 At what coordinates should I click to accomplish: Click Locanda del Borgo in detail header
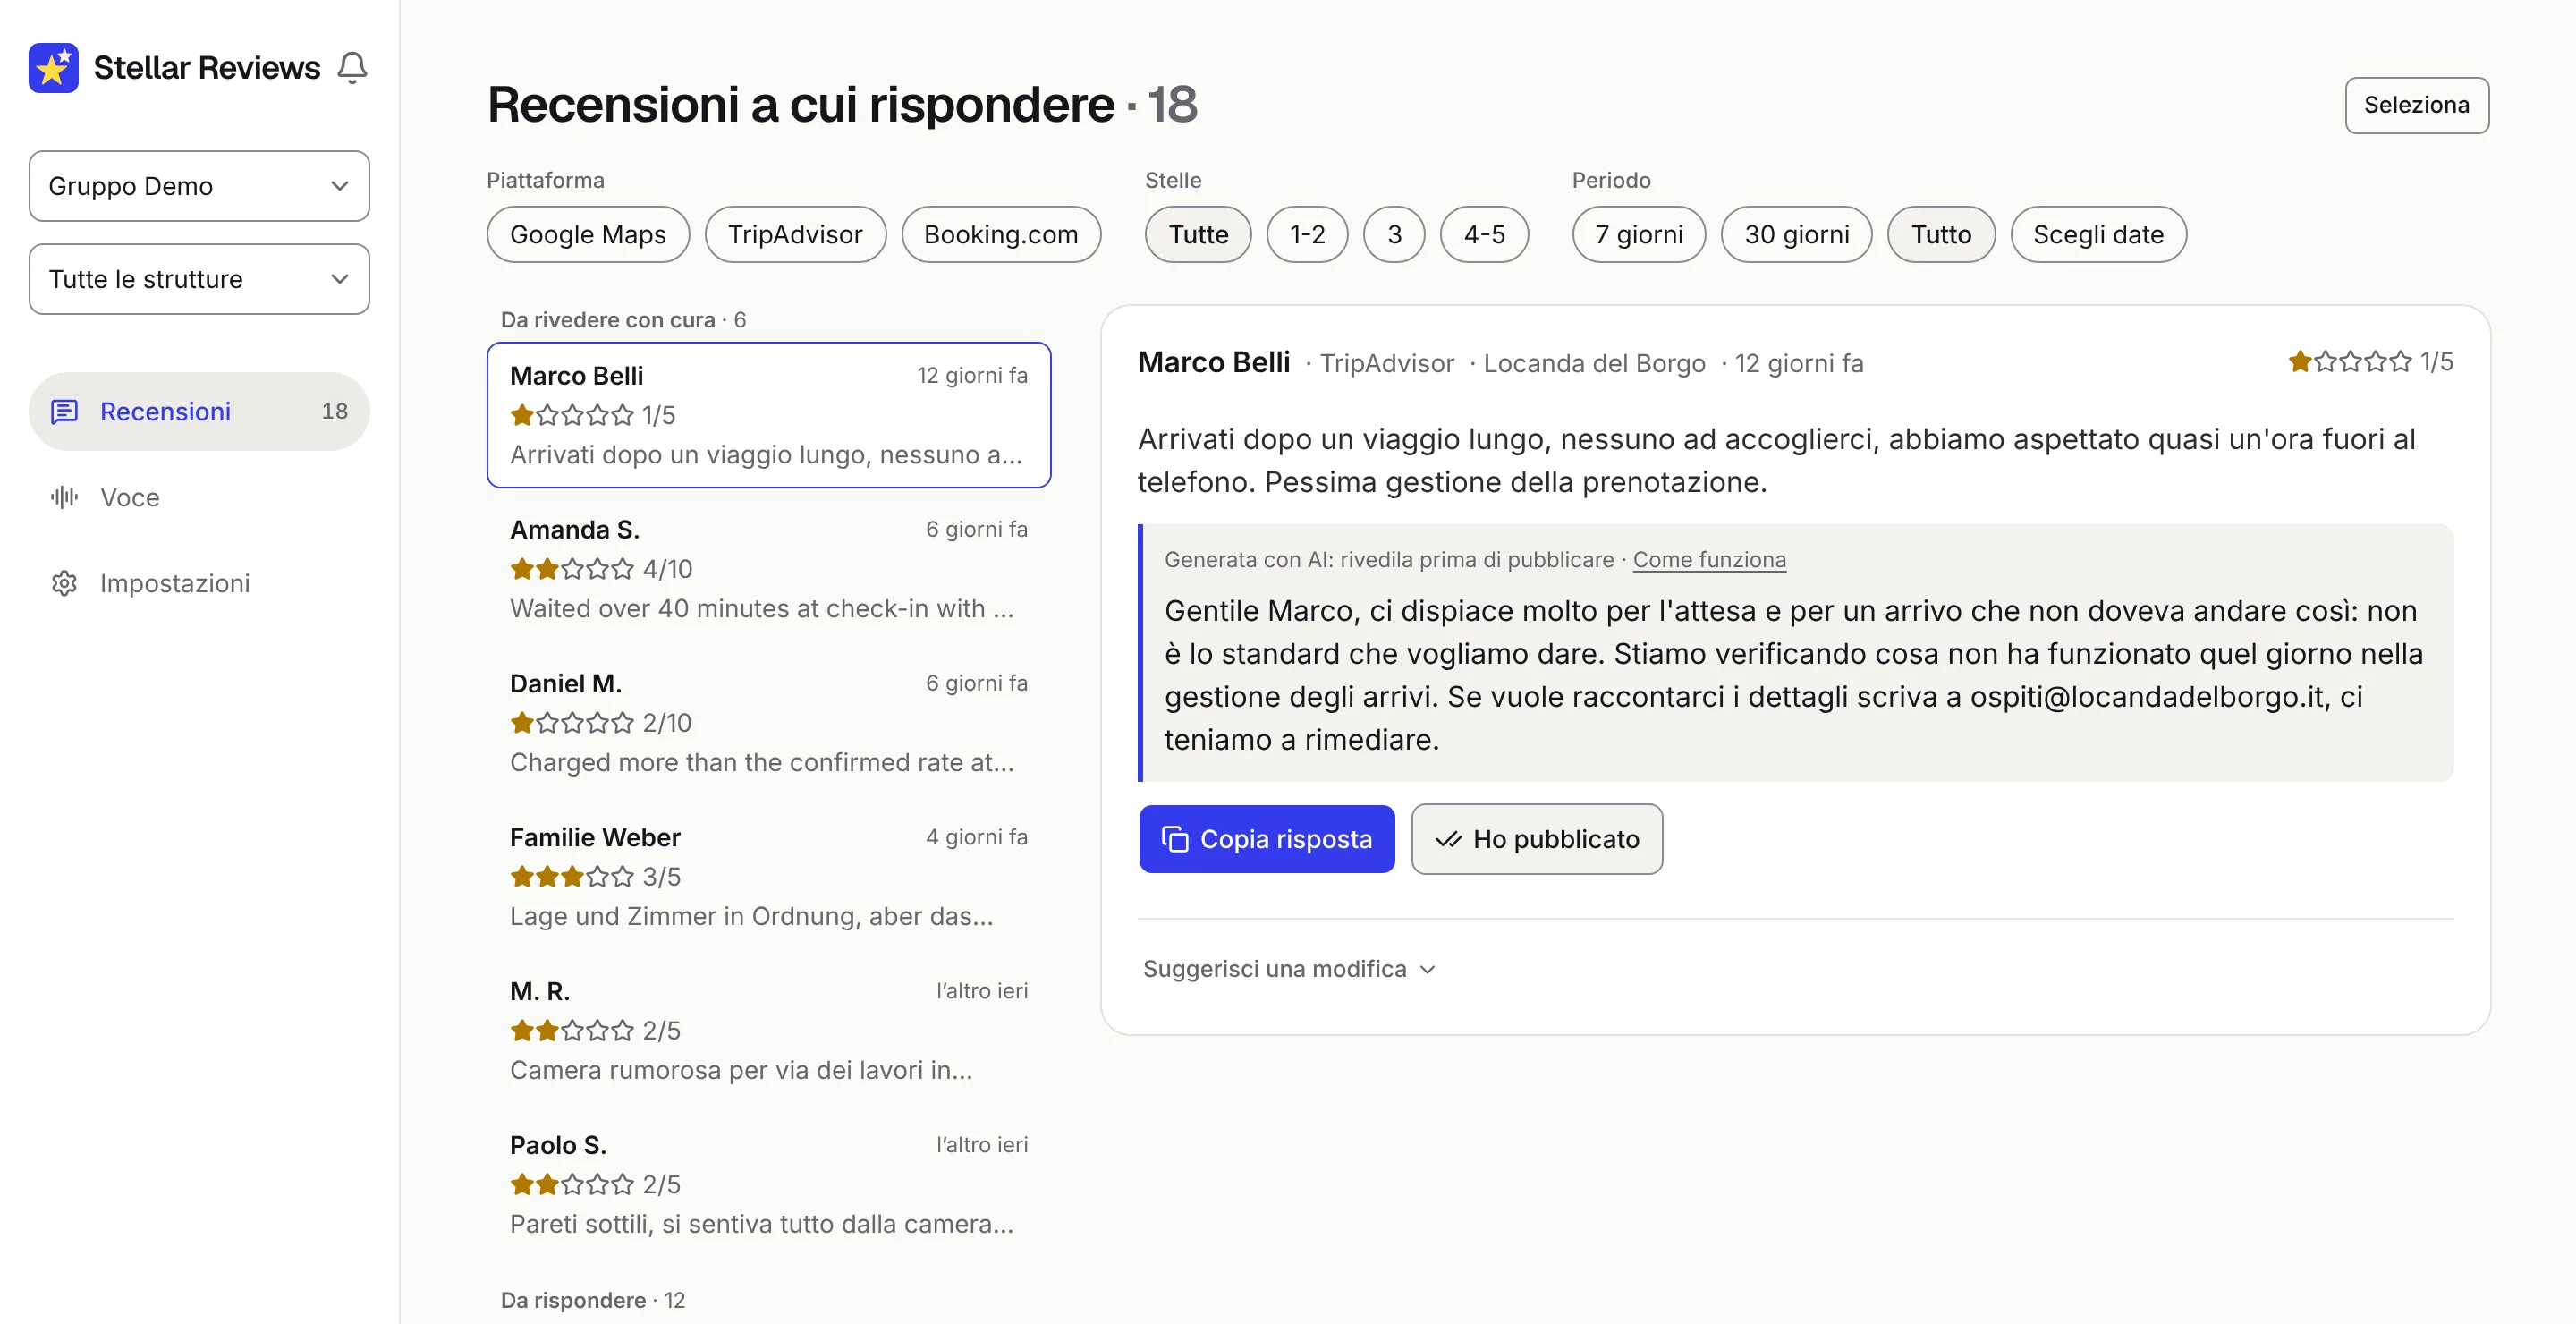1594,363
